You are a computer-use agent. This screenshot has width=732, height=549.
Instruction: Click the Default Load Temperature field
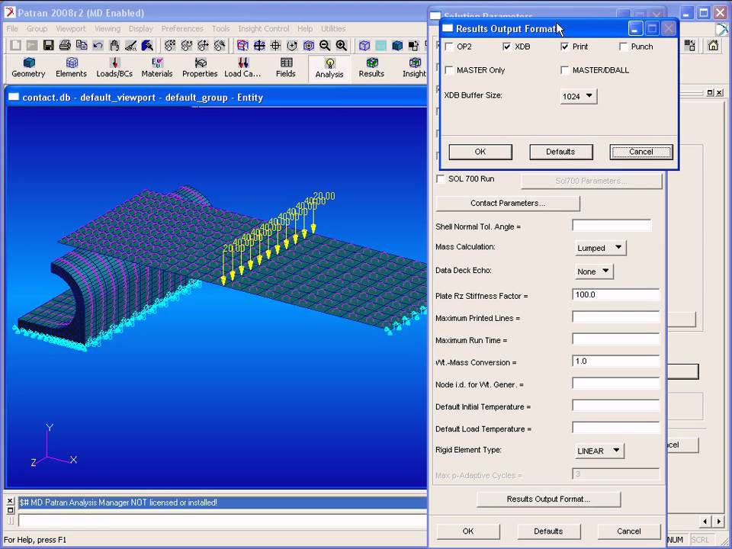(x=616, y=428)
